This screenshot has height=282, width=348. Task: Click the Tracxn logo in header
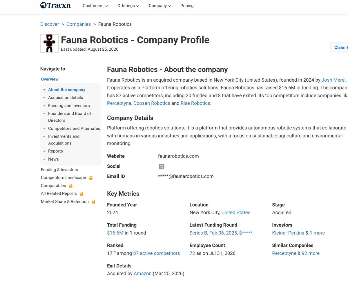(55, 5)
